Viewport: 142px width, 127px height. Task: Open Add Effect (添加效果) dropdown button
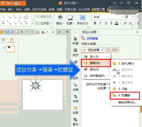point(93,50)
